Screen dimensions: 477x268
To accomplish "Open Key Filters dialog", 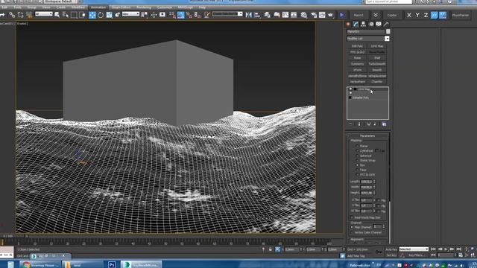I will coord(417,255).
